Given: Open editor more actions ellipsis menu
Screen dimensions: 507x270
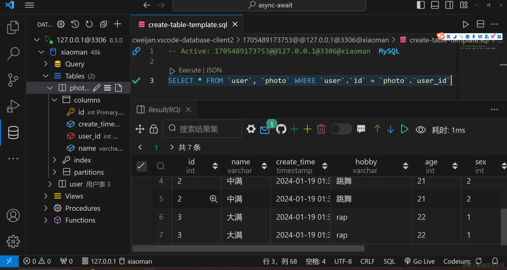Looking at the screenshot, I should coord(494,24).
